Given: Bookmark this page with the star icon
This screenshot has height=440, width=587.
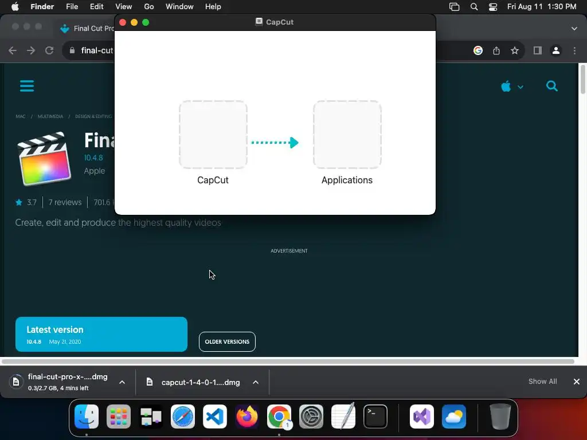Looking at the screenshot, I should [x=515, y=50].
